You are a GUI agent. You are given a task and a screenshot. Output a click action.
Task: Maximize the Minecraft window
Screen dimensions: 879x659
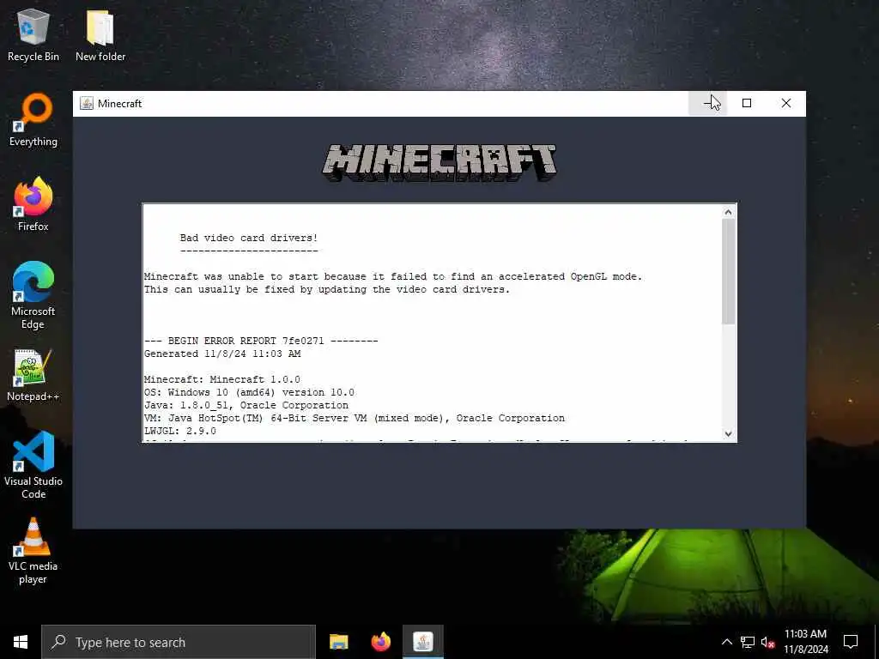(x=747, y=104)
